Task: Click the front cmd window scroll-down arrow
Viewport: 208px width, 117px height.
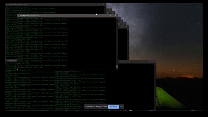Action: point(117,69)
